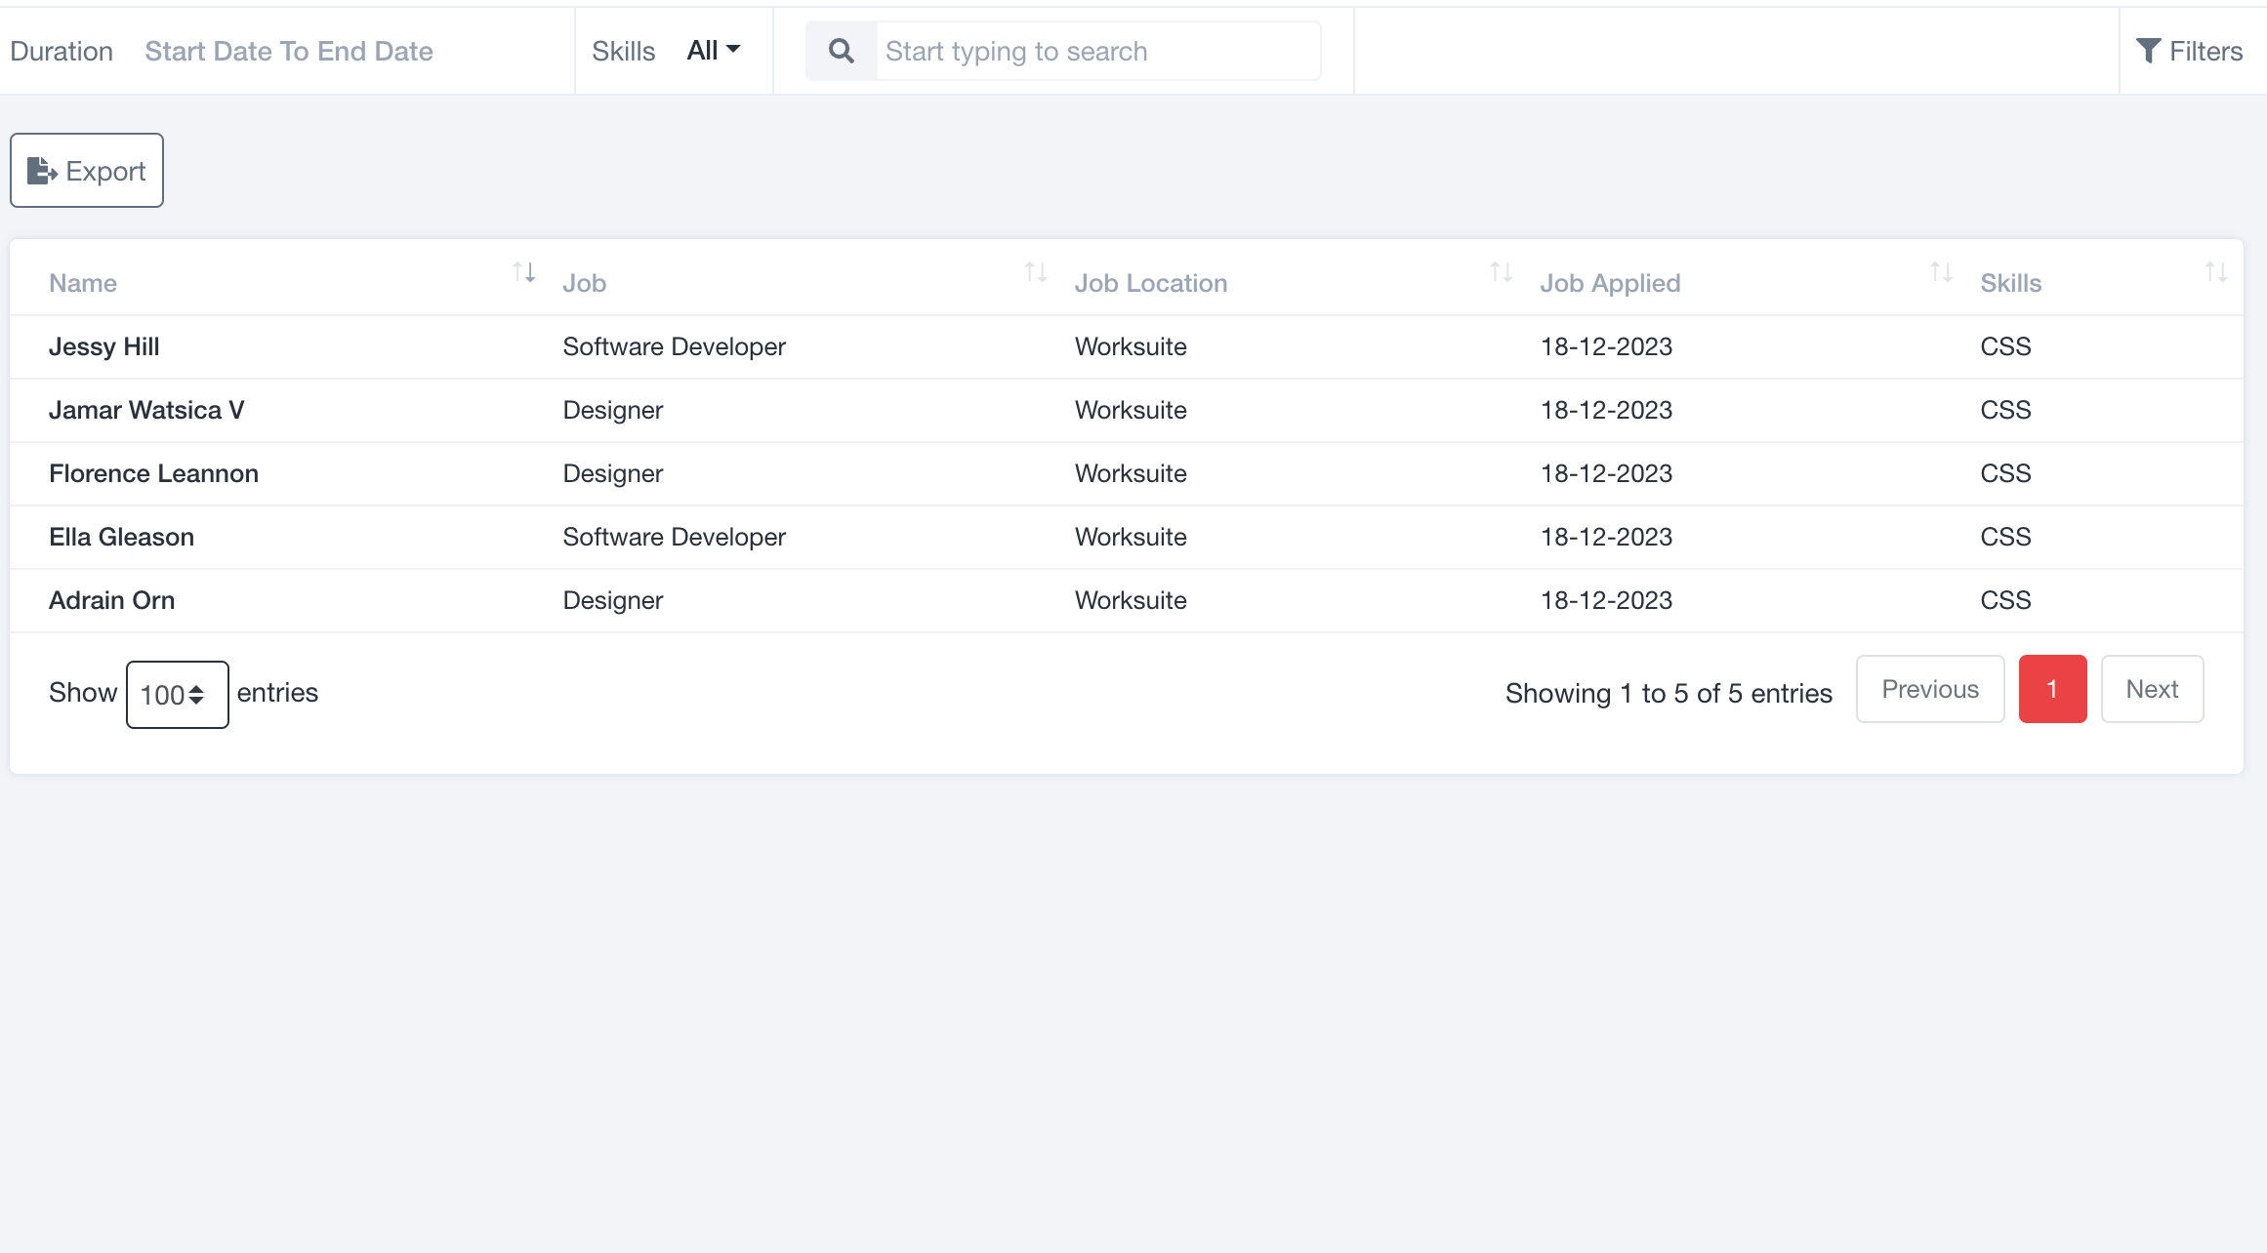
Task: Select page 1 pagination button
Action: tap(2051, 690)
